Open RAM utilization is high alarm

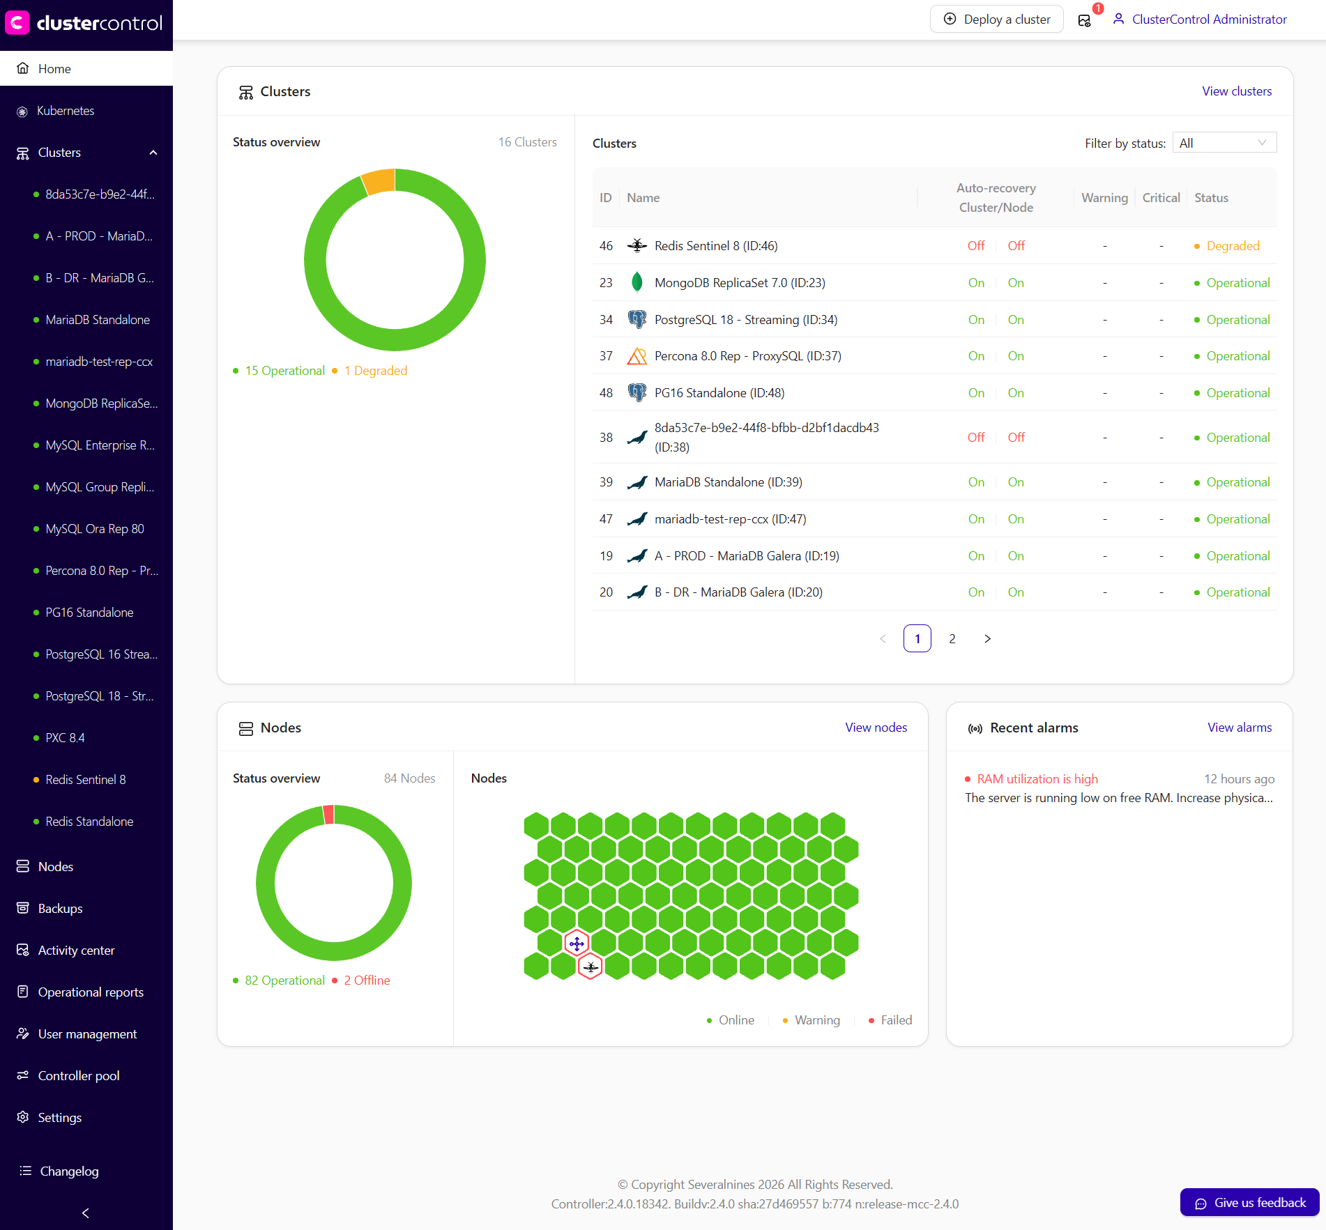pyautogui.click(x=1037, y=779)
